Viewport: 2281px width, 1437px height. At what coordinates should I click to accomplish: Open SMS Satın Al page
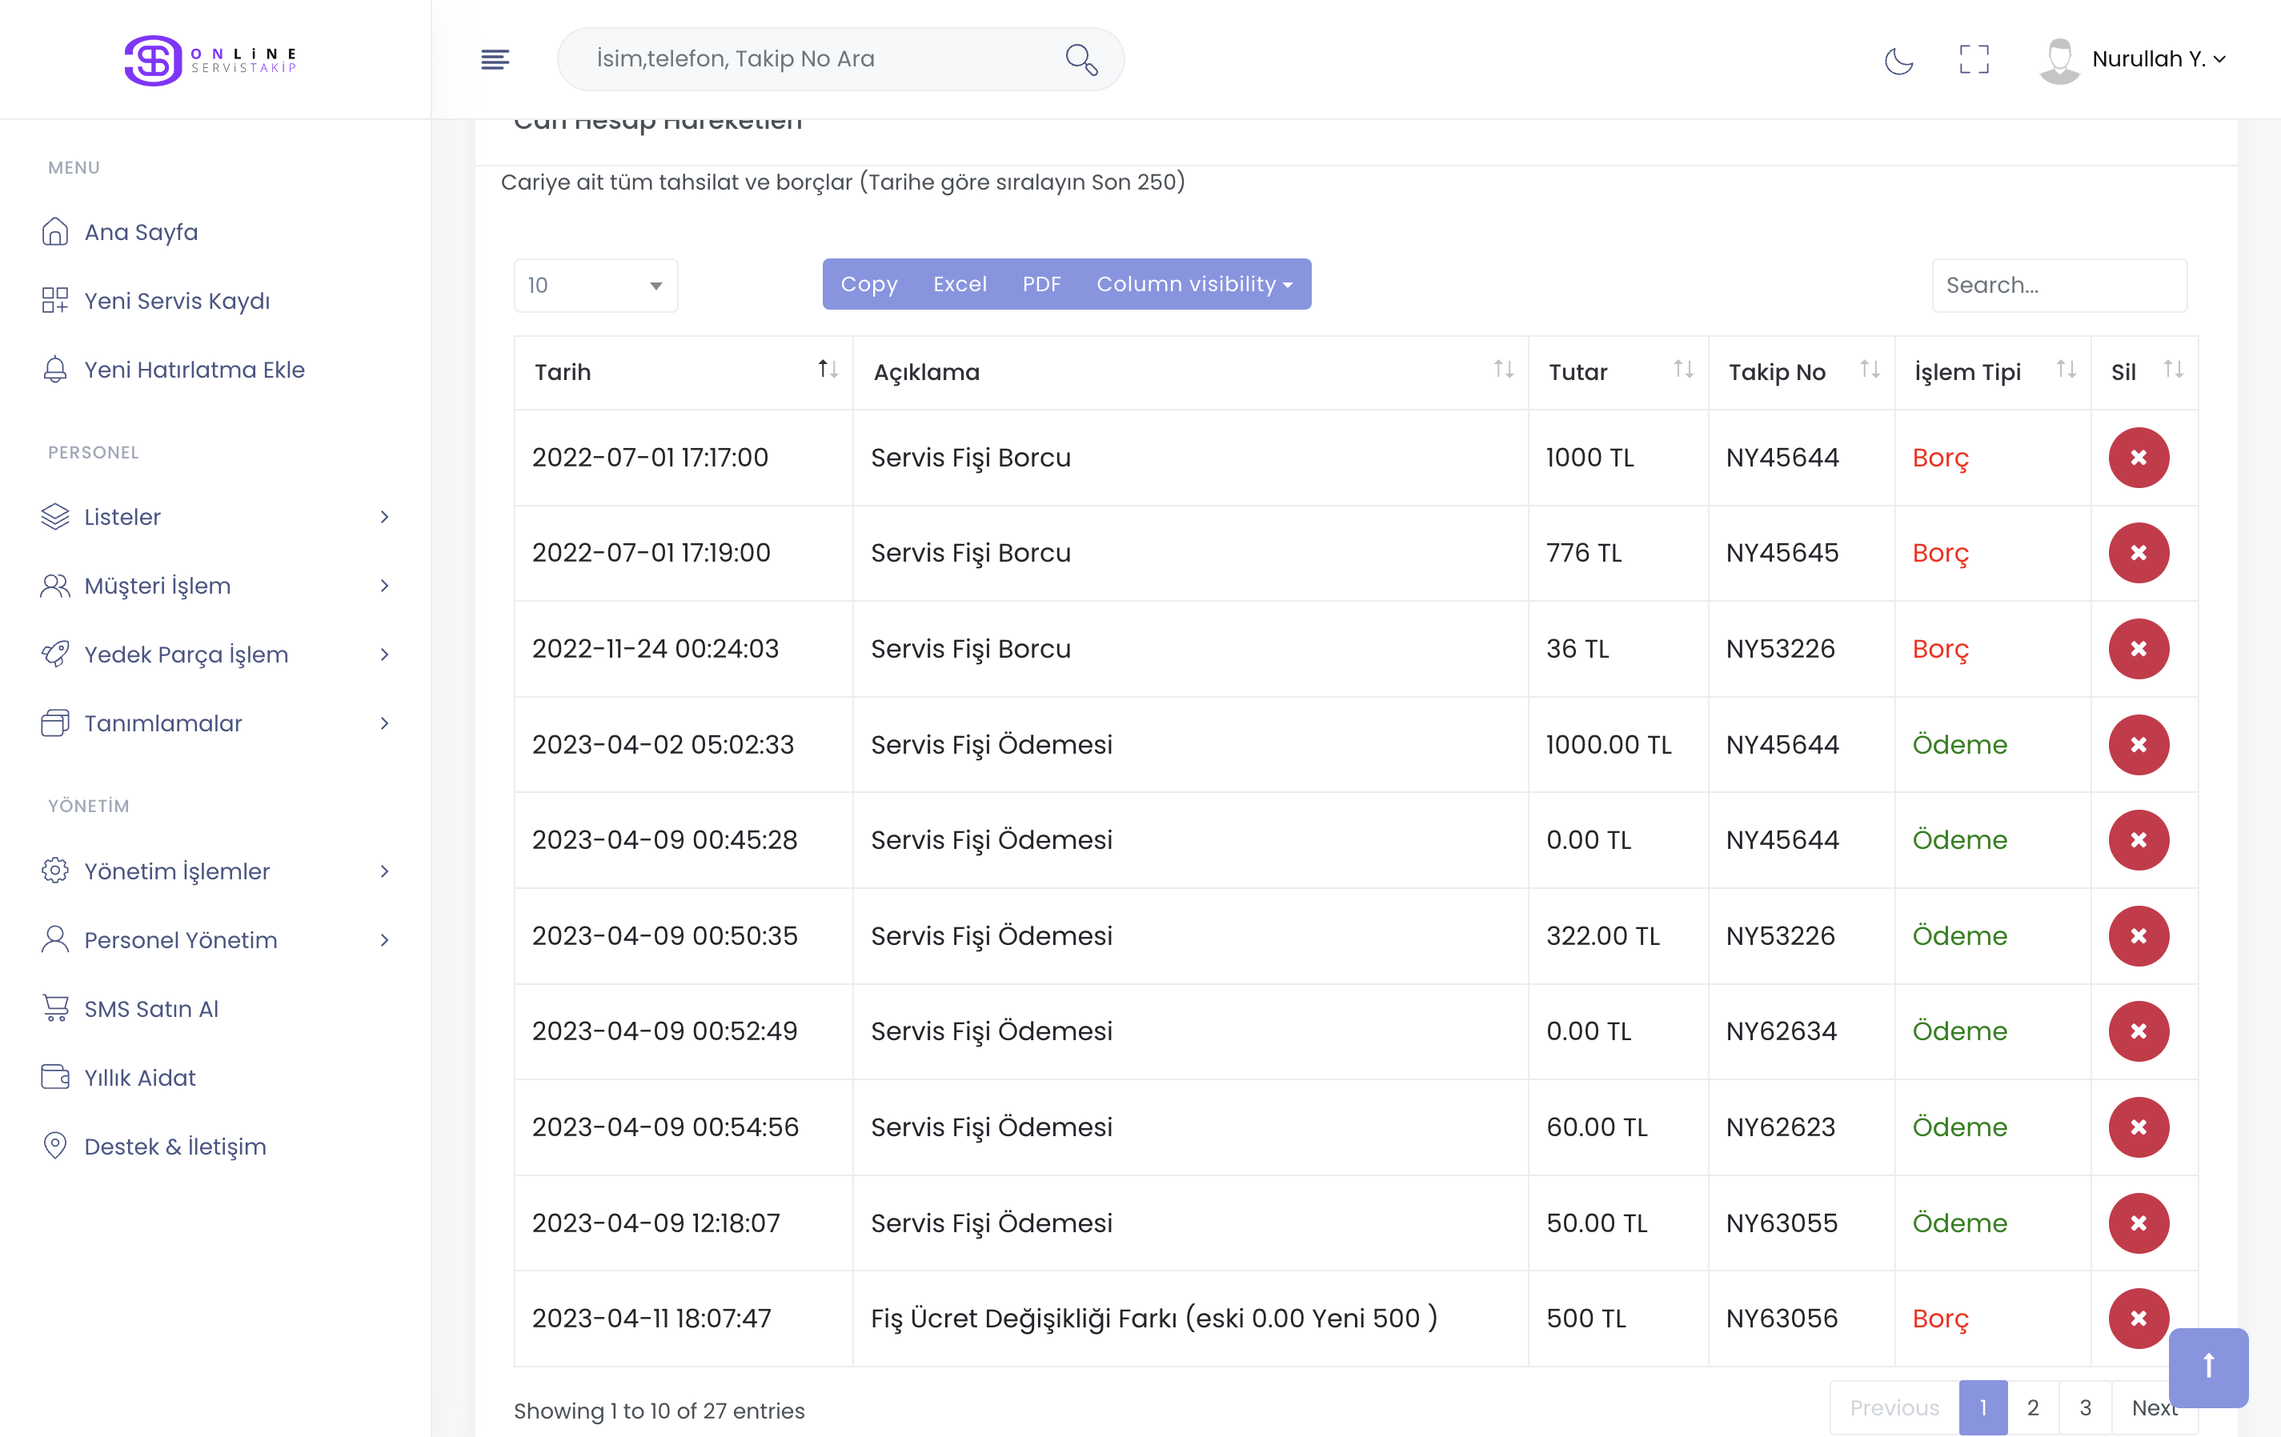click(150, 1009)
